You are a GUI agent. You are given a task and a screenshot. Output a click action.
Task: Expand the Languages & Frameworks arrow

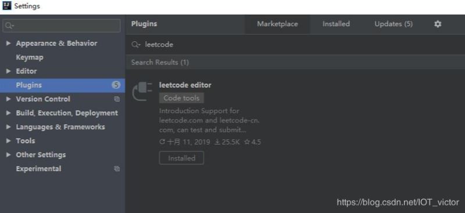pos(8,127)
